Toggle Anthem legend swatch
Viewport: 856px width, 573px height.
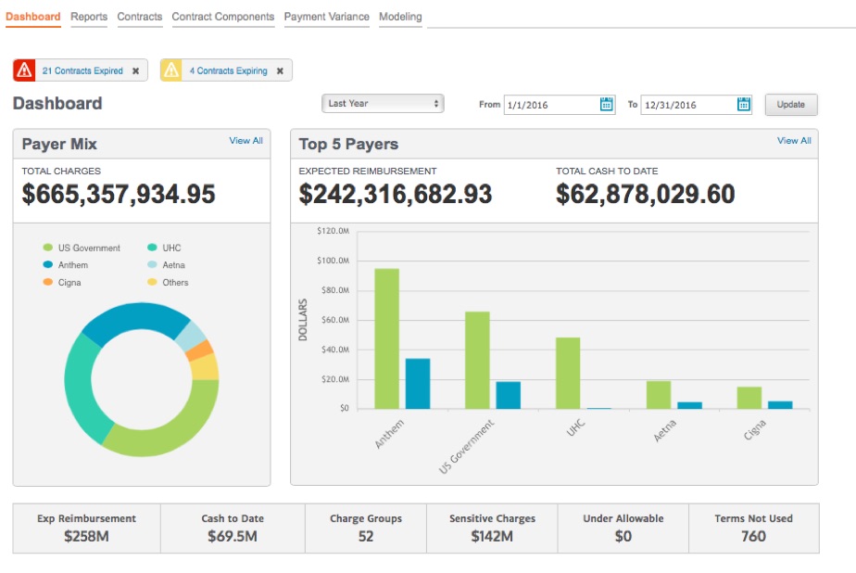[47, 264]
